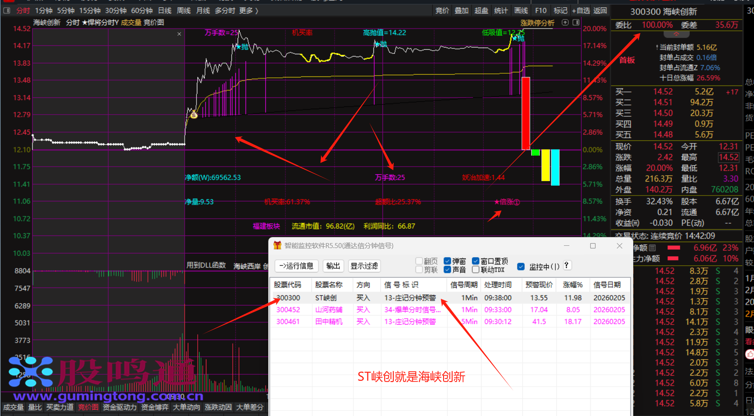
Task: Click the list icon next to 净额
Action: (652, 248)
